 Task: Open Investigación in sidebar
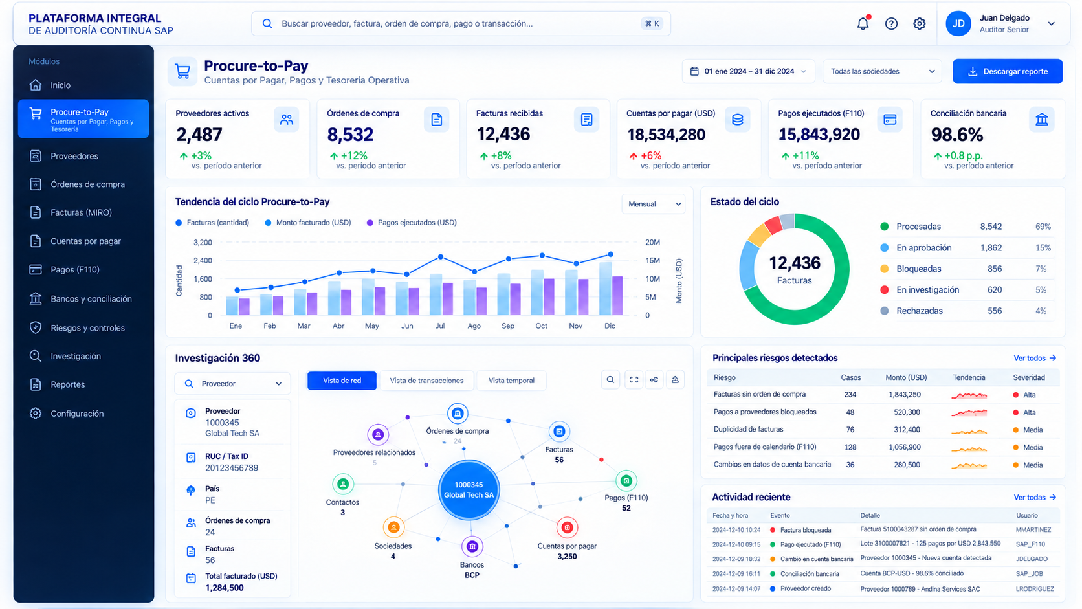(83, 356)
